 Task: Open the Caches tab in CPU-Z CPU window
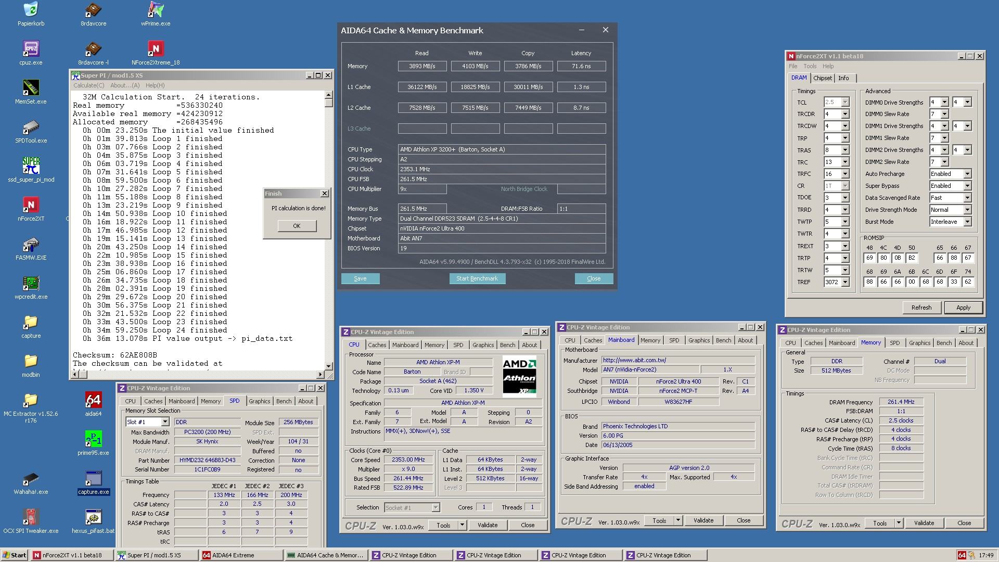click(x=377, y=345)
